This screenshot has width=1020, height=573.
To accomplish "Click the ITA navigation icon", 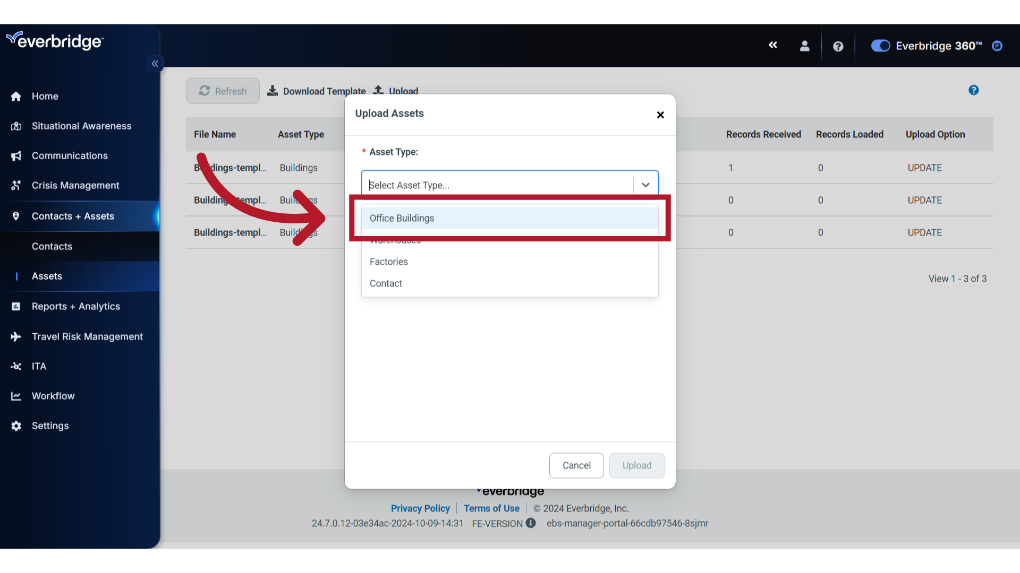I will [x=17, y=366].
